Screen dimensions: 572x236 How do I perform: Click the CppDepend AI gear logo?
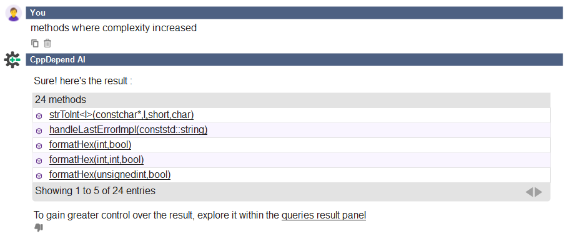coord(12,60)
